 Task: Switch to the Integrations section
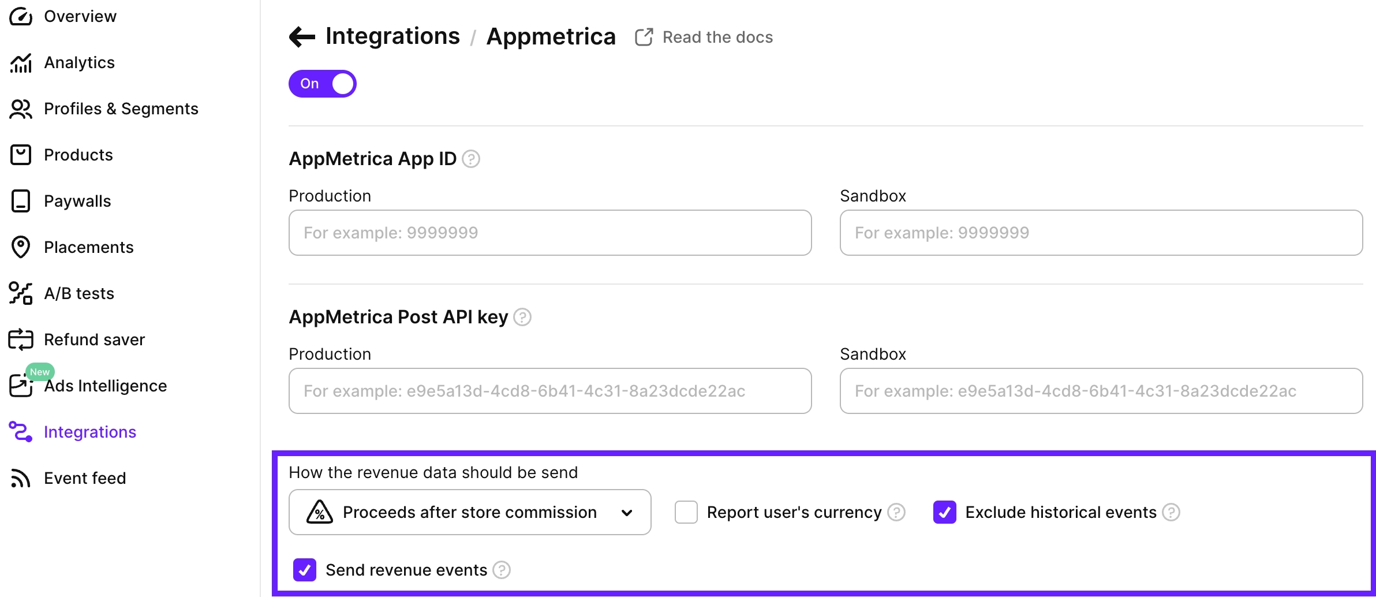click(x=90, y=431)
